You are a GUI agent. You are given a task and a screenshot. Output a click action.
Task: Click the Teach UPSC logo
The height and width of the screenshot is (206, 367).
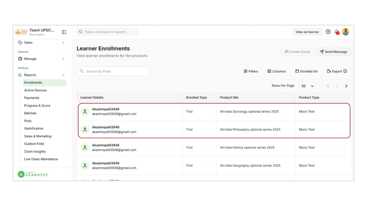pyautogui.click(x=21, y=32)
